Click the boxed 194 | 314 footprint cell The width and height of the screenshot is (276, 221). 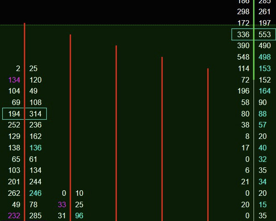[24, 114]
